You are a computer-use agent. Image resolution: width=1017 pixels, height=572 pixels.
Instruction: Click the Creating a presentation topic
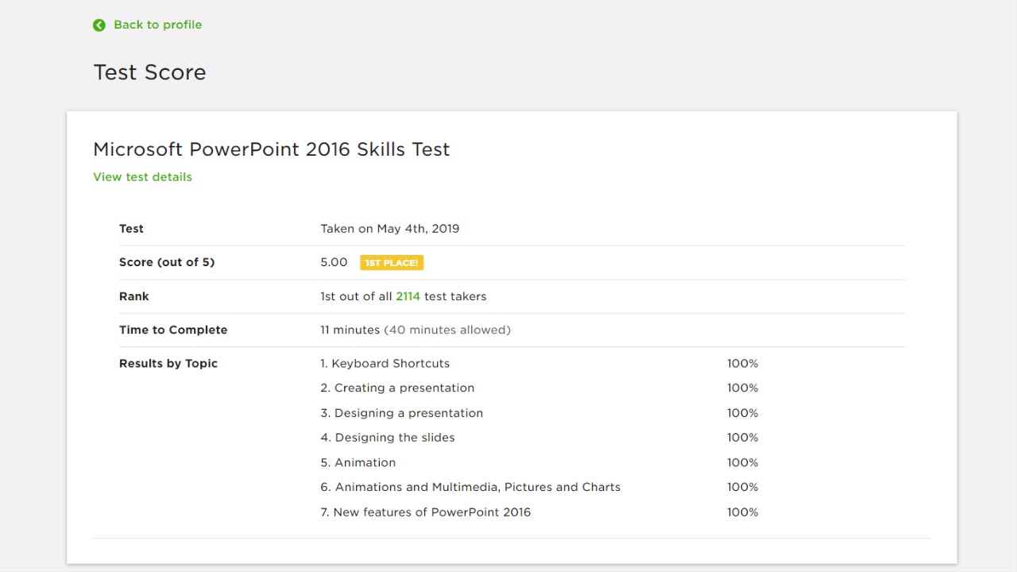pos(397,388)
